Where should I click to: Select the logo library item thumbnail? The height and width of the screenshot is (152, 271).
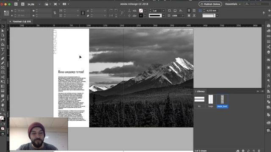[x=210, y=100]
